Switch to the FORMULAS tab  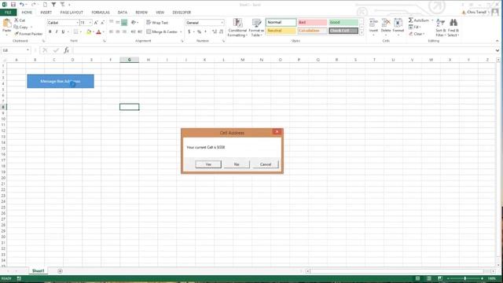tap(101, 13)
